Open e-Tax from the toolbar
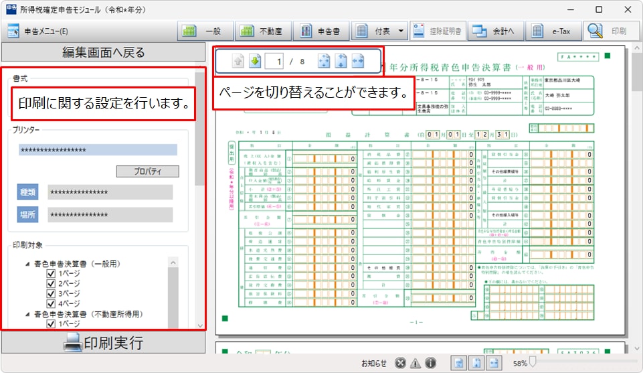The height and width of the screenshot is (373, 643). pos(553,31)
